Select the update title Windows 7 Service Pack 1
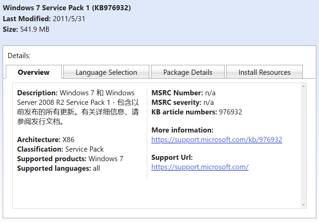Screen dimensions: 319x222 click(x=67, y=7)
